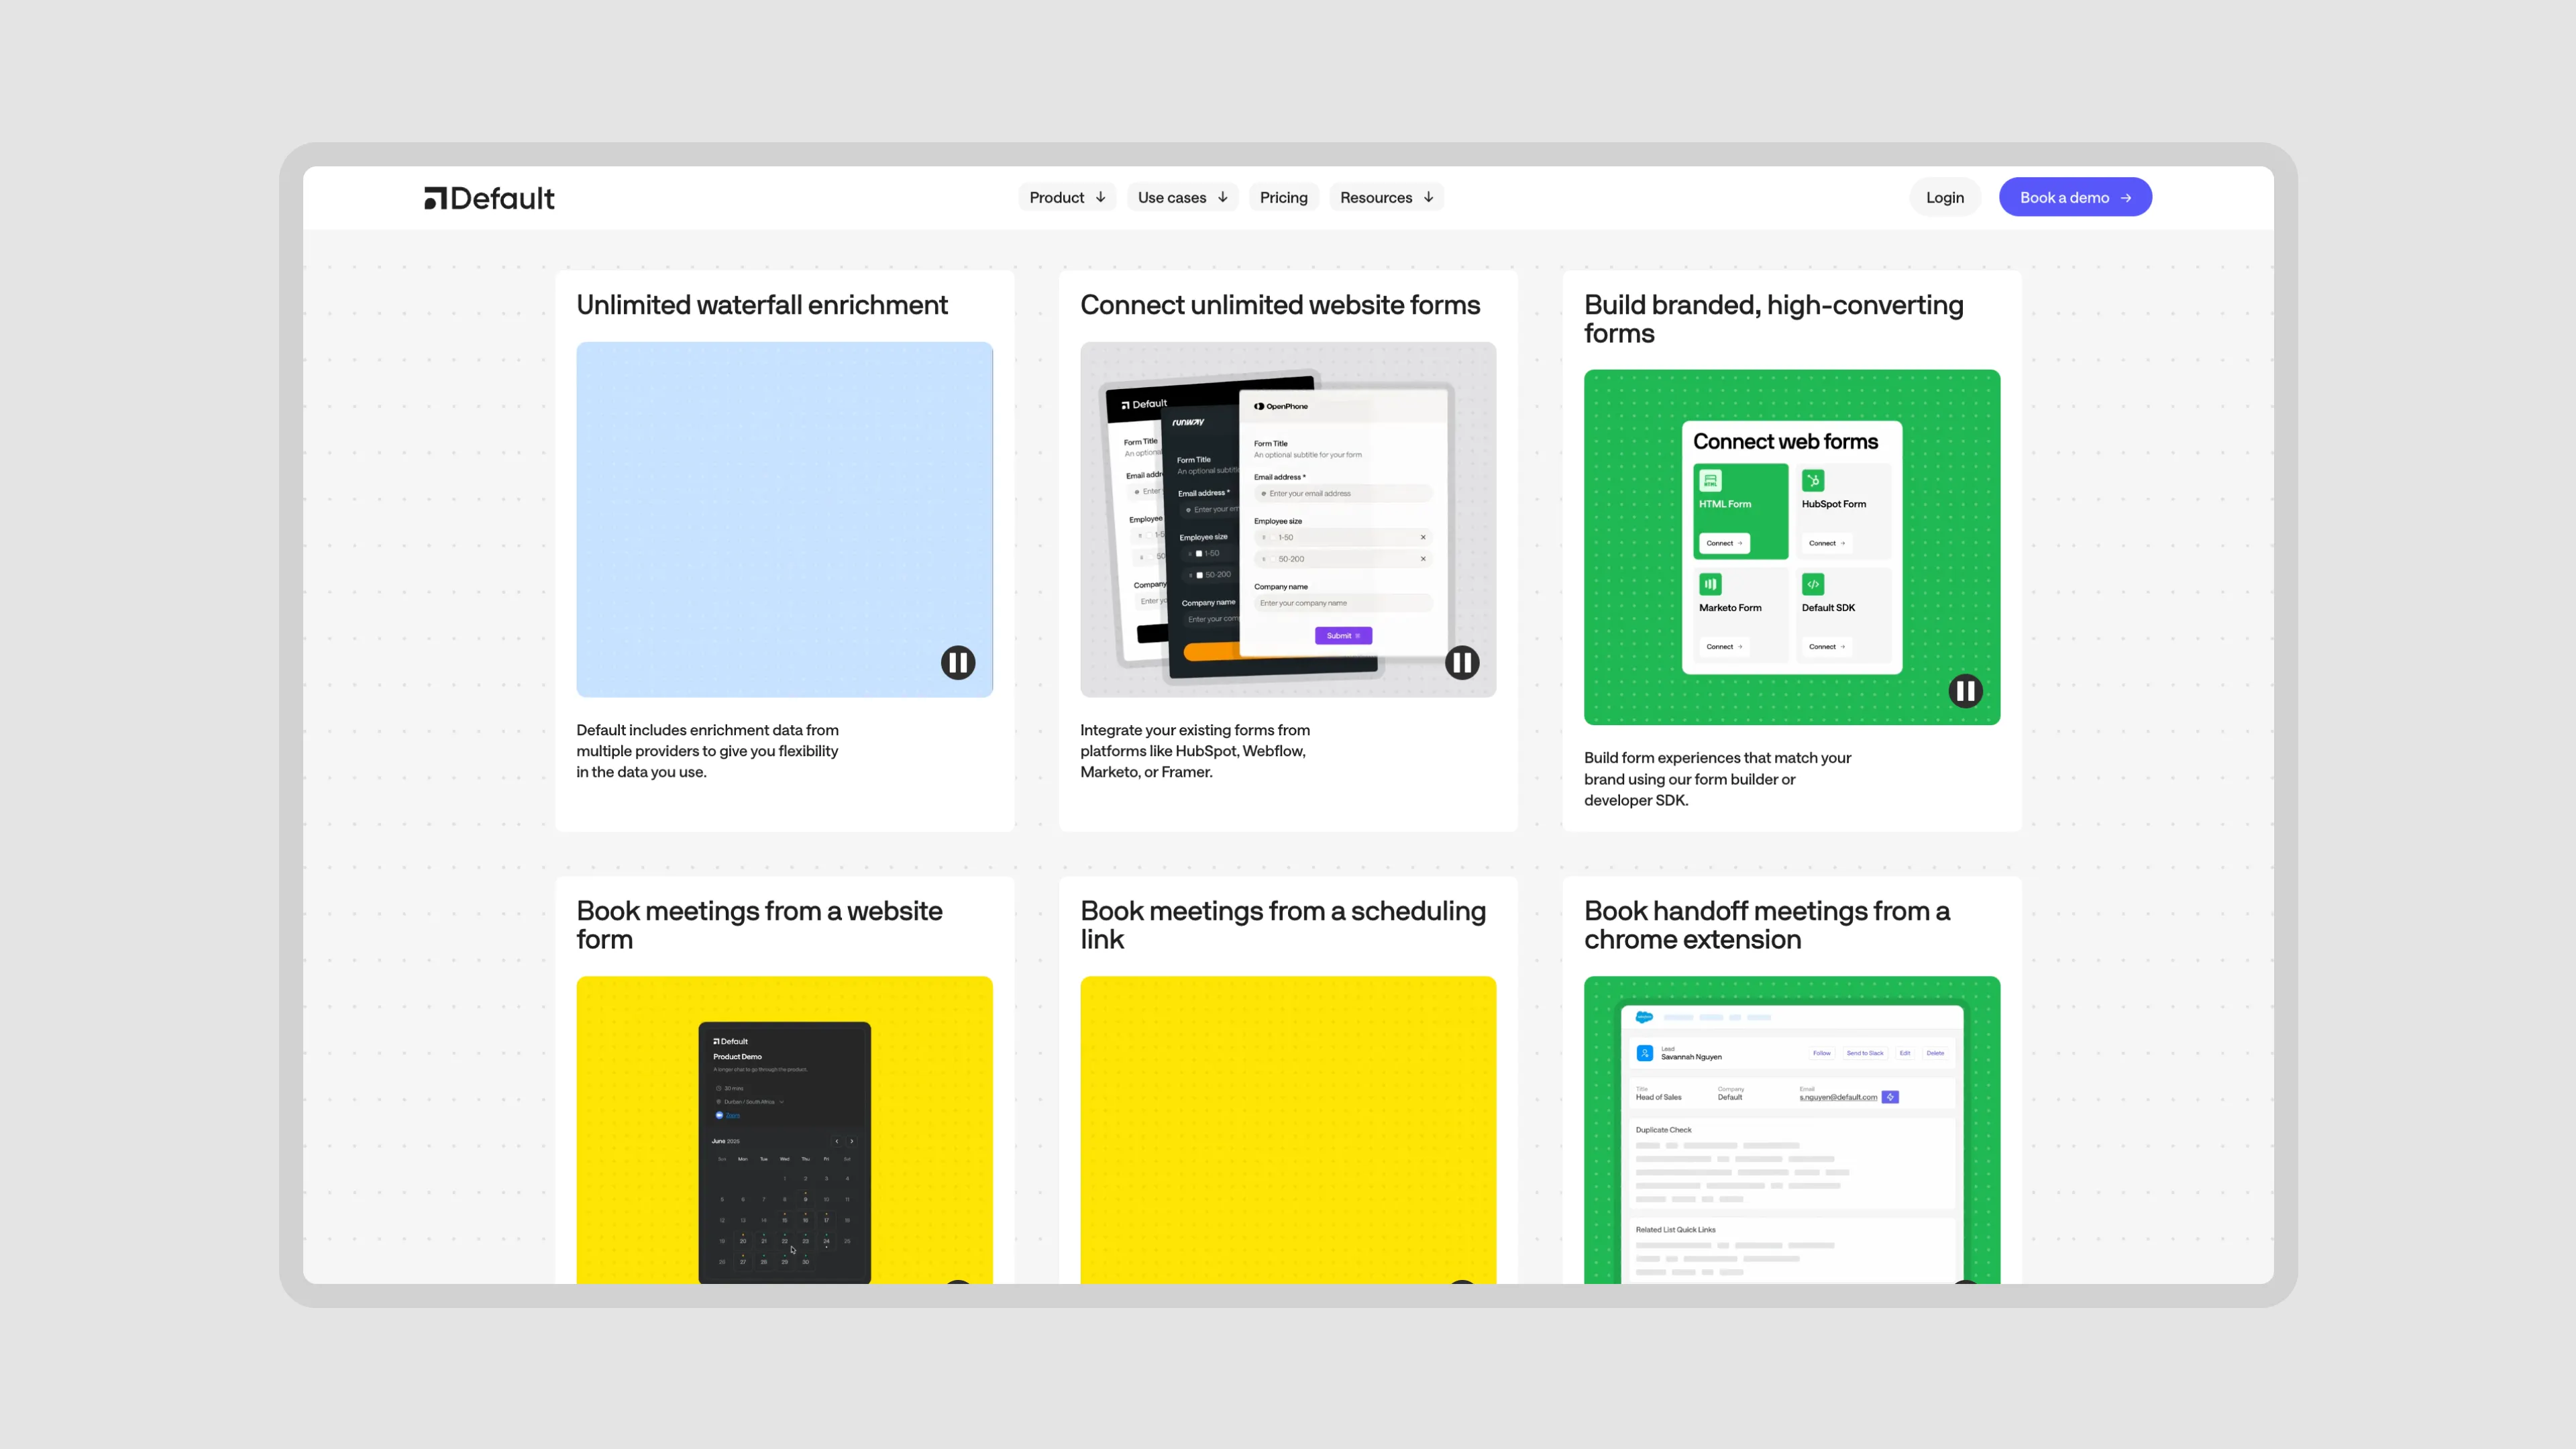
Task: Go to the Pricing page
Action: point(1283,198)
